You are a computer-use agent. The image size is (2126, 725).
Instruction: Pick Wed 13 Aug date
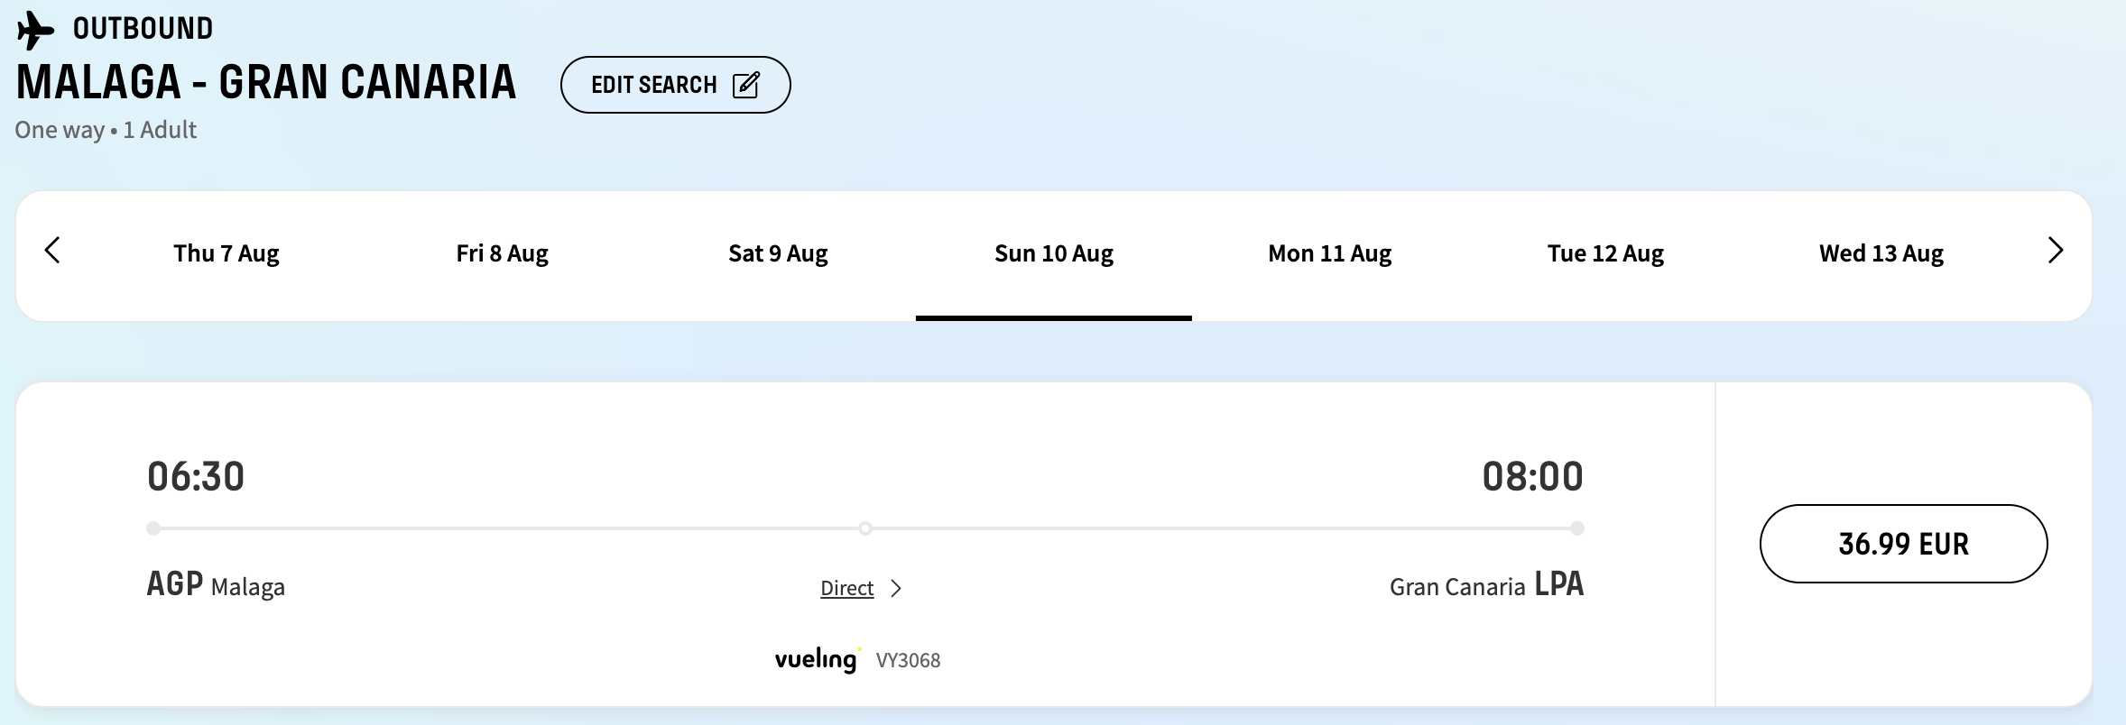[x=1881, y=254]
